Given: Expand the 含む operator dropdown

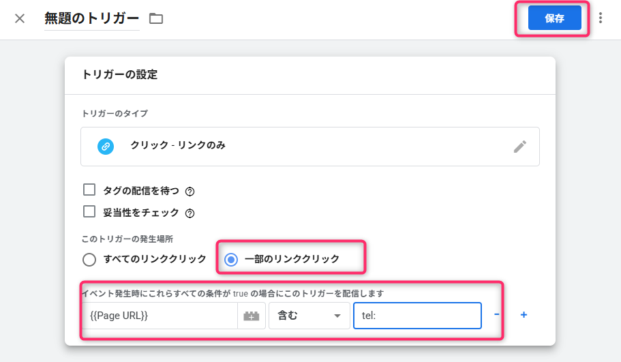Looking at the screenshot, I should point(308,316).
